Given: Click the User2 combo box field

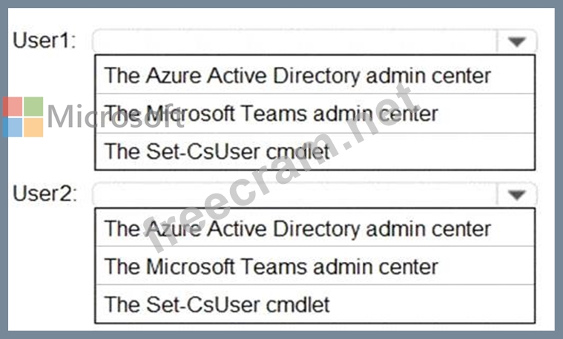Looking at the screenshot, I should point(295,195).
